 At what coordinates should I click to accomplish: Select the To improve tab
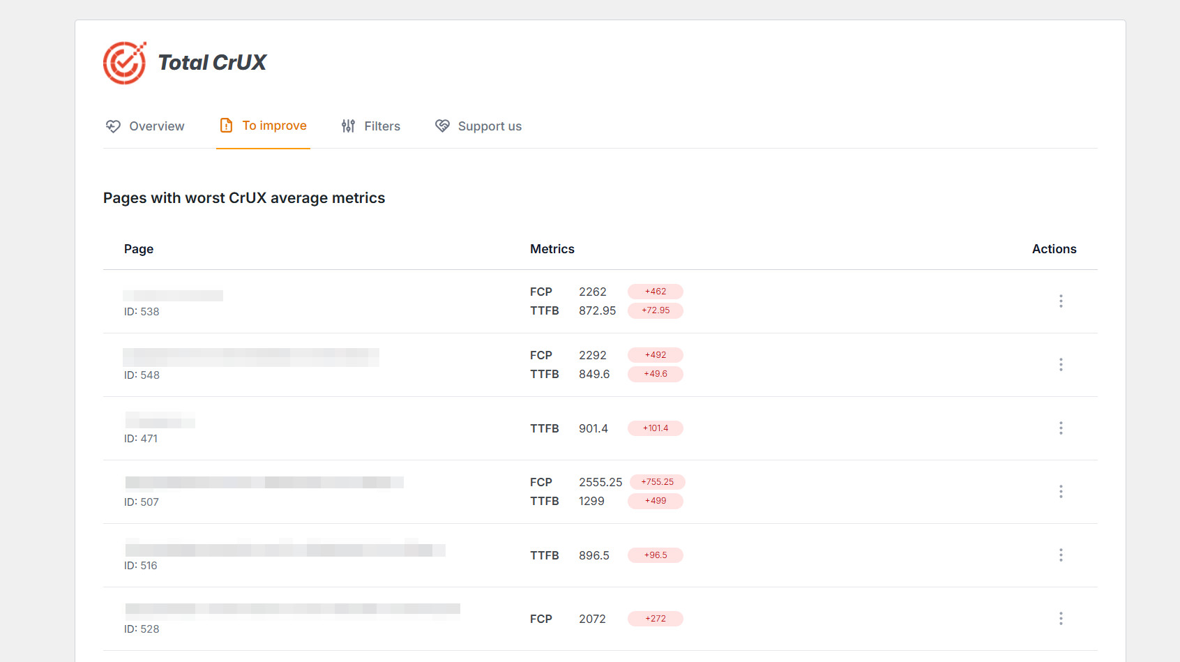[274, 126]
